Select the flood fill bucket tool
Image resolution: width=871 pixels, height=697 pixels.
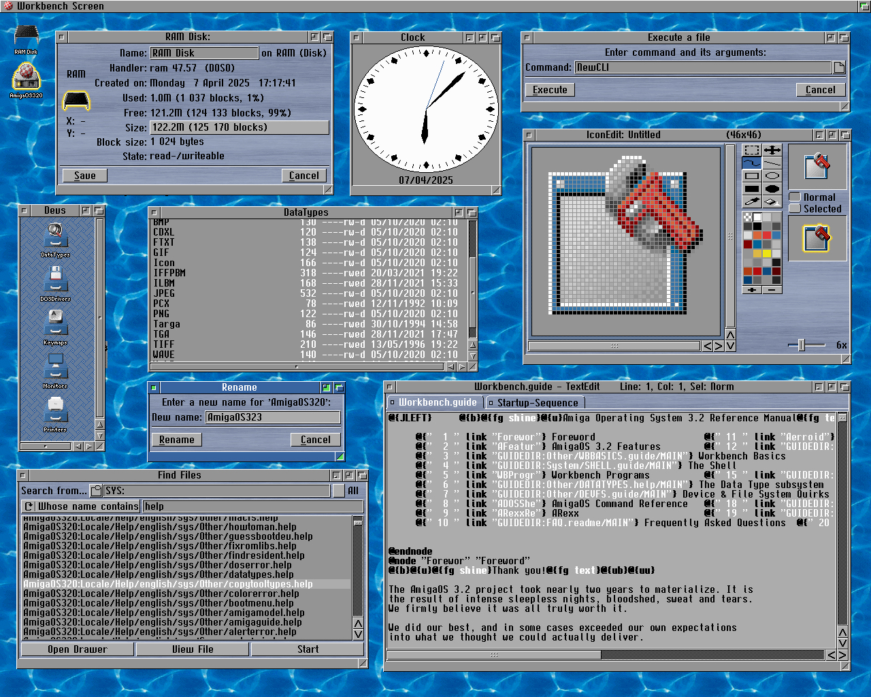tap(772, 201)
